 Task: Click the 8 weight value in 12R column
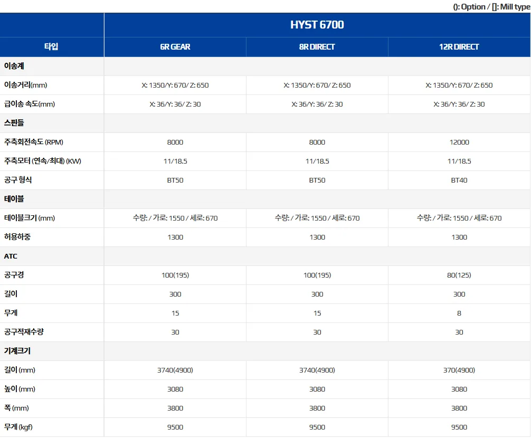pos(459,313)
